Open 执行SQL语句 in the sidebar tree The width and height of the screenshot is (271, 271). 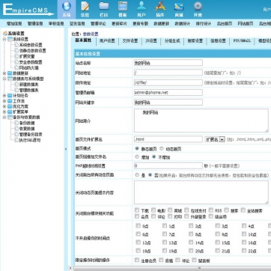pyautogui.click(x=30, y=140)
